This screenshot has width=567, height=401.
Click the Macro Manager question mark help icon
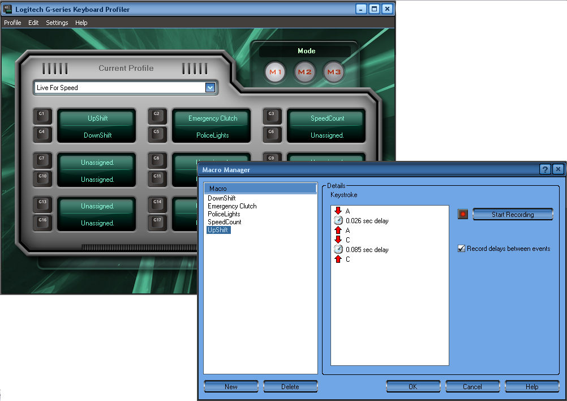pyautogui.click(x=545, y=169)
